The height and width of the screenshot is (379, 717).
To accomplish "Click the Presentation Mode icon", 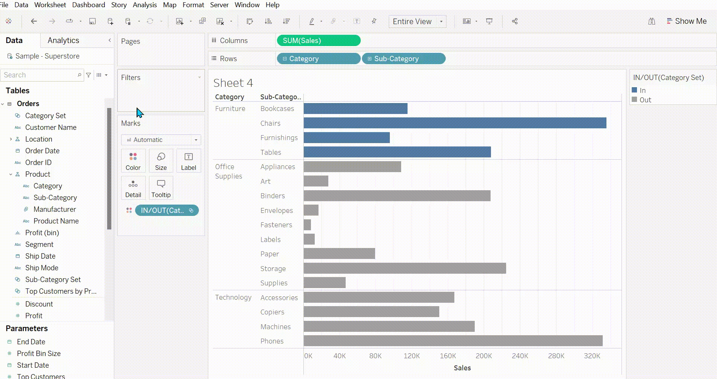I will click(489, 21).
